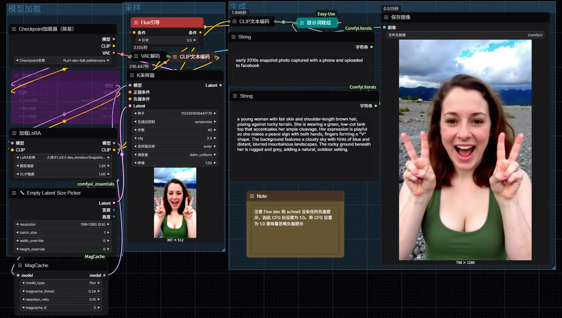Click the K采样器 Latent output socket
The image size is (562, 318).
pos(220,85)
